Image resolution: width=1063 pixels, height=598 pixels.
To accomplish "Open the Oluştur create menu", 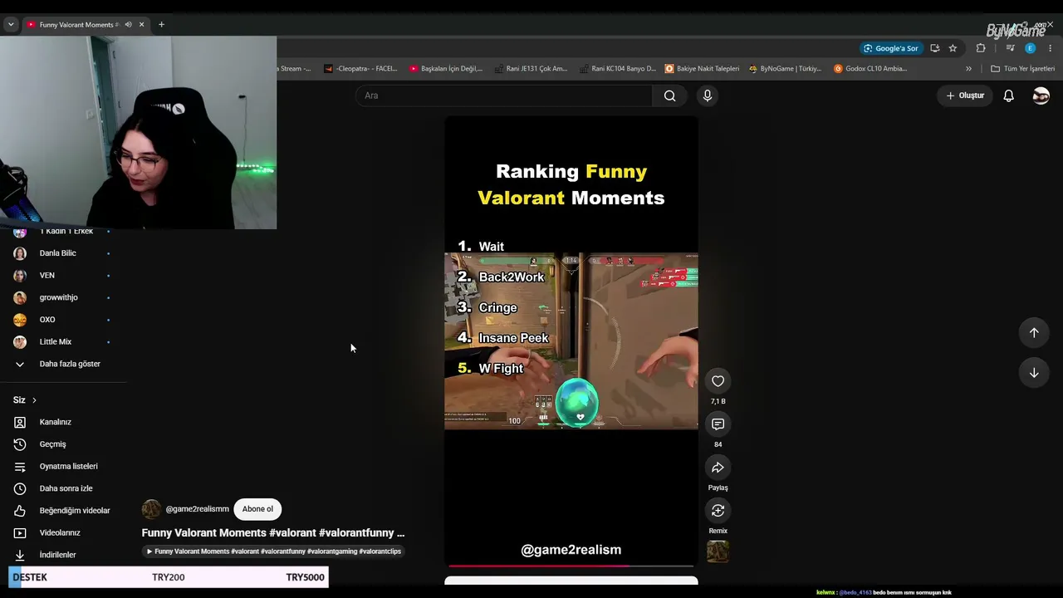I will pyautogui.click(x=965, y=96).
